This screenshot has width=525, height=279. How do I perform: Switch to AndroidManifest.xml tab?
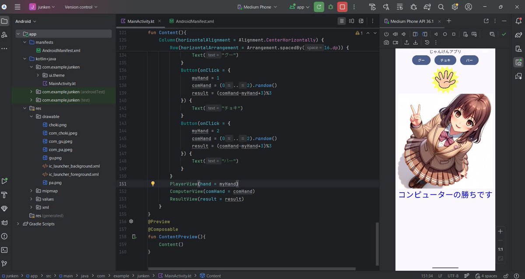tap(192, 21)
